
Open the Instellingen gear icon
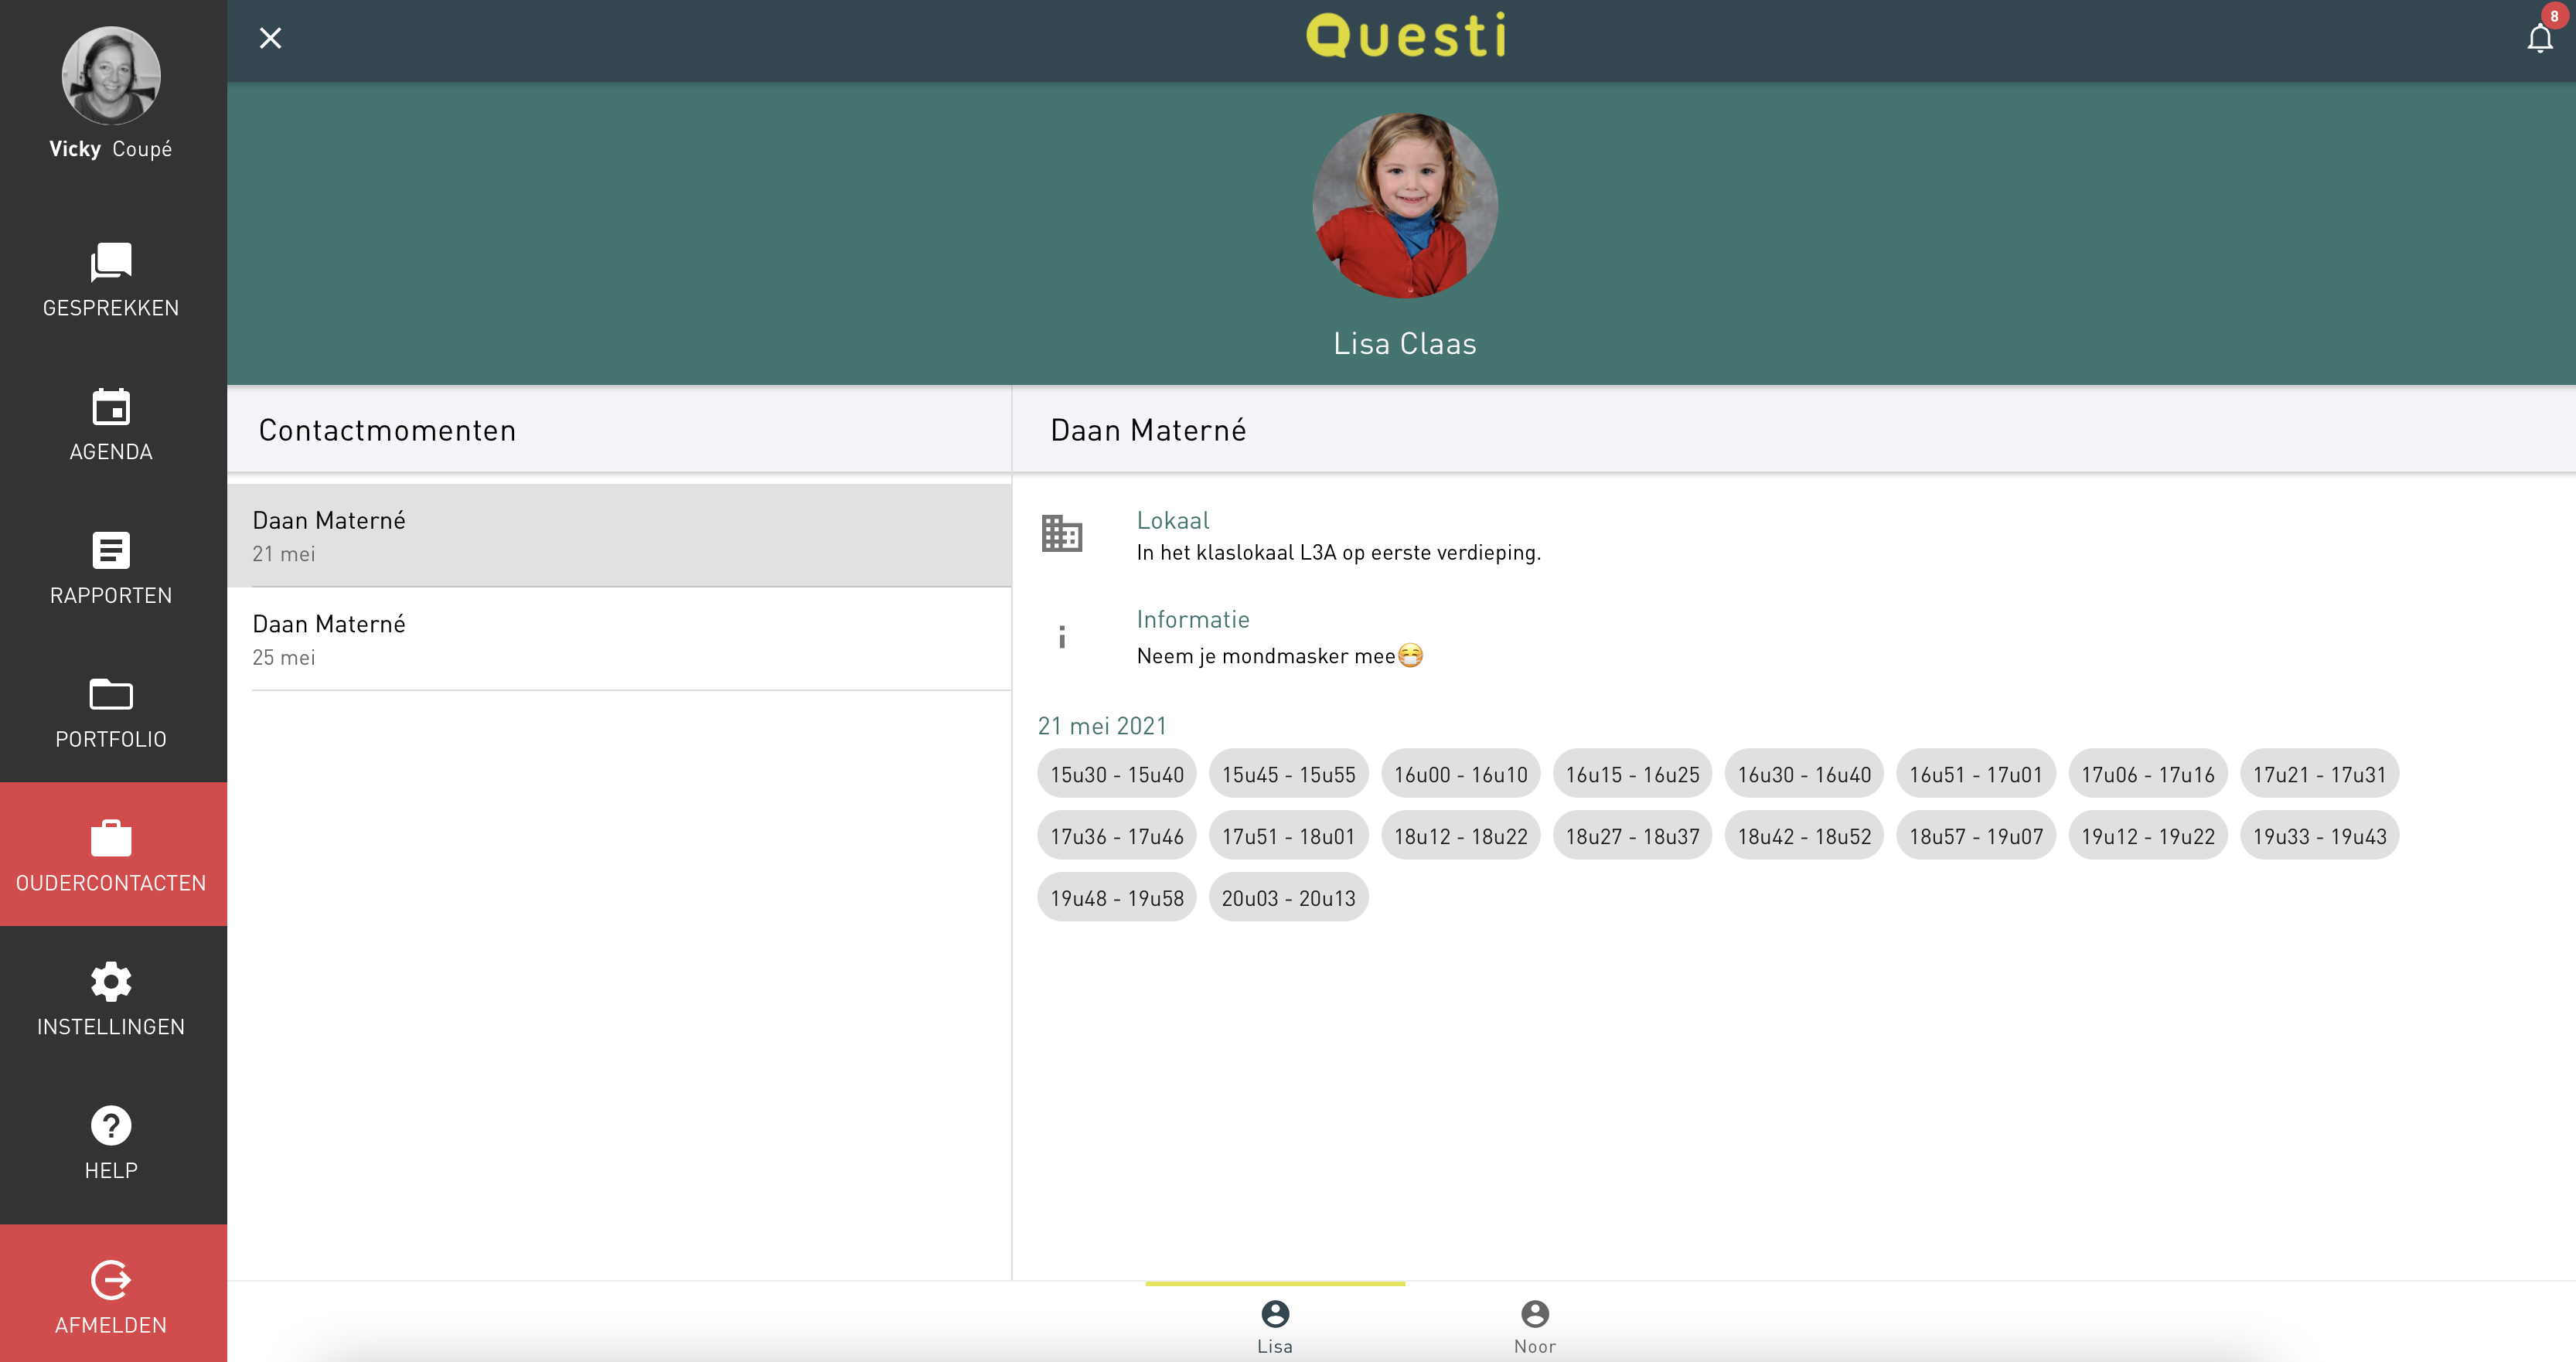111,982
